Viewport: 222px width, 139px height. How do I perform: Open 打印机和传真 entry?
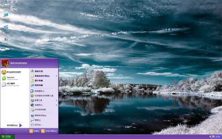[x=44, y=110]
